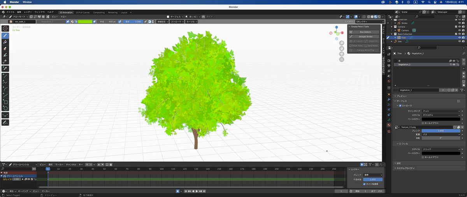Click the Zoom Fit button
Screen dimensions: 467x197
pyautogui.click(x=372, y=41)
